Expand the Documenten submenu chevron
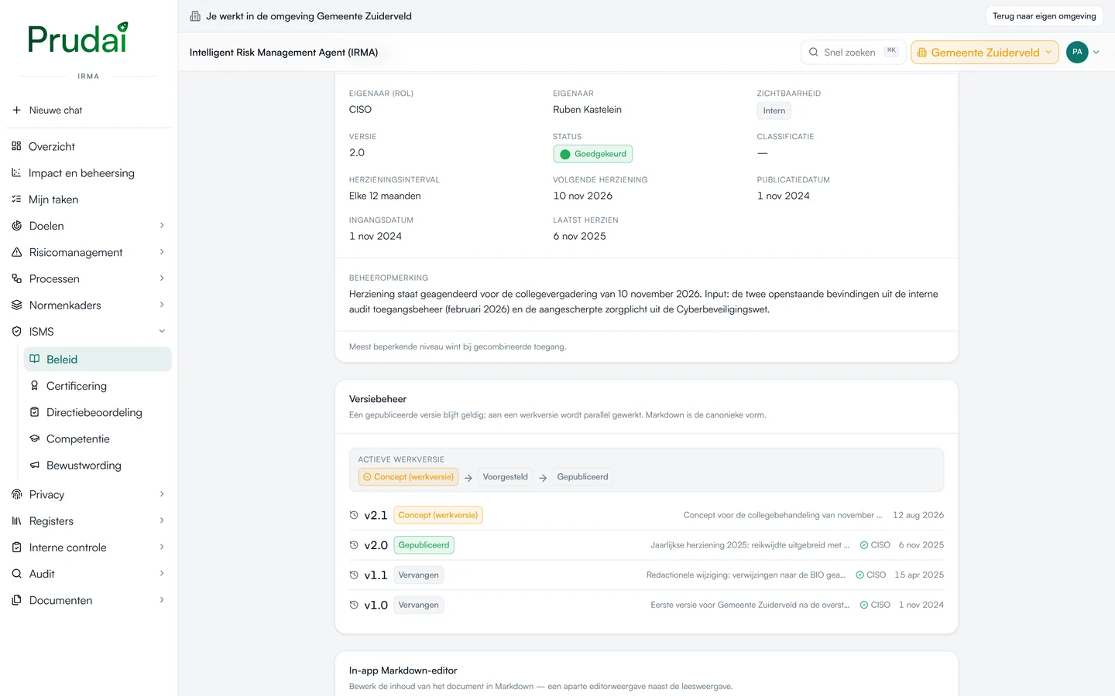Image resolution: width=1115 pixels, height=696 pixels. click(162, 600)
